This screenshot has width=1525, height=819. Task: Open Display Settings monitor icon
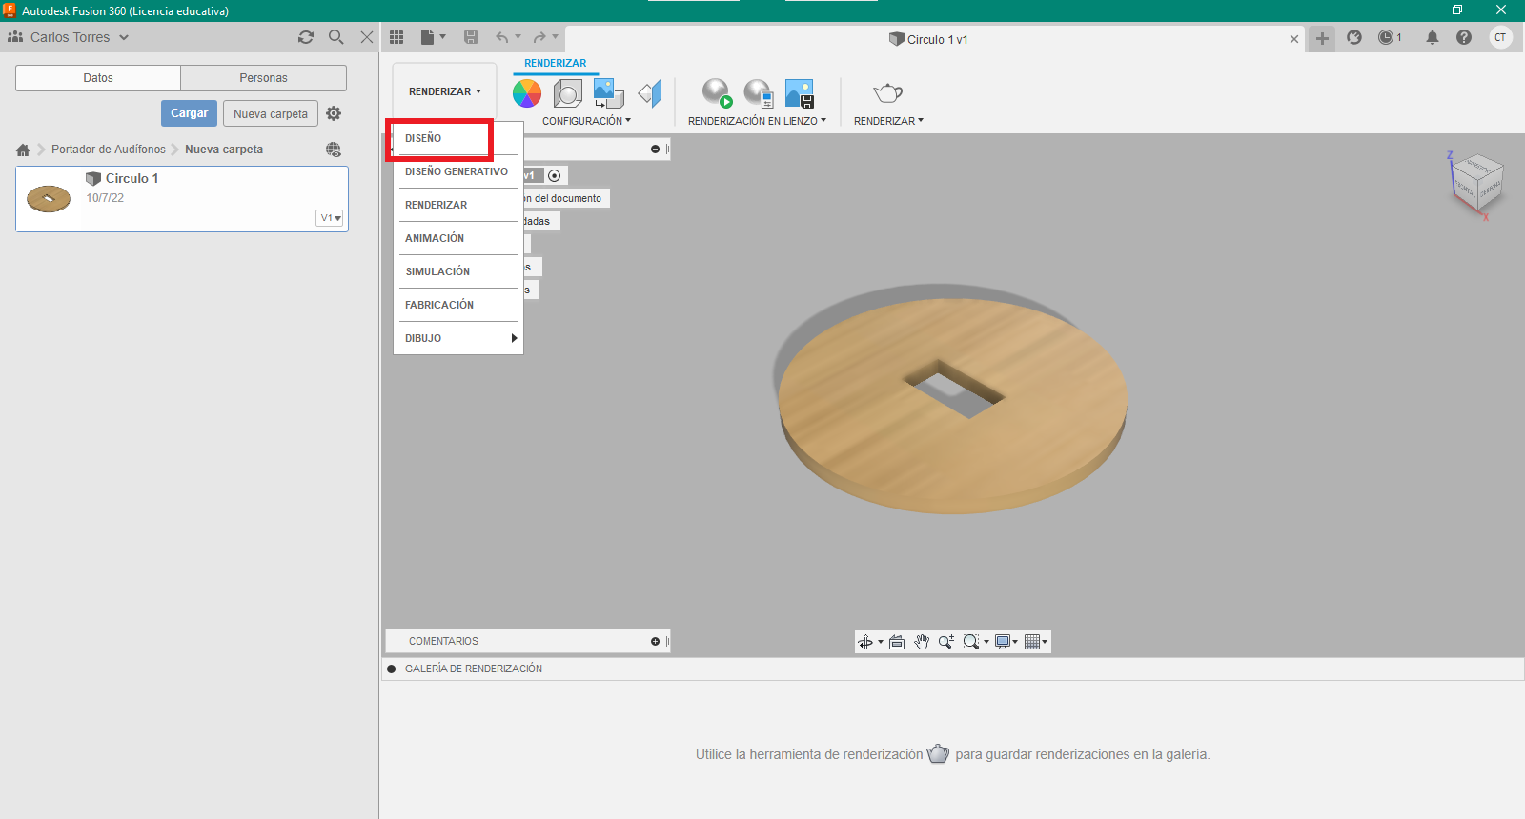(1003, 642)
